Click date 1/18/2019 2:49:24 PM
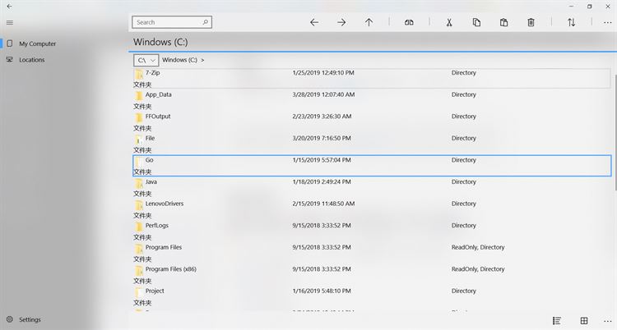The image size is (617, 330). pyautogui.click(x=322, y=182)
